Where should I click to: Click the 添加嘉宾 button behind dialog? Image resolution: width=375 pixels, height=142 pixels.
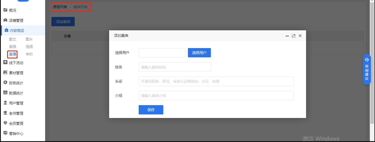coord(63,21)
